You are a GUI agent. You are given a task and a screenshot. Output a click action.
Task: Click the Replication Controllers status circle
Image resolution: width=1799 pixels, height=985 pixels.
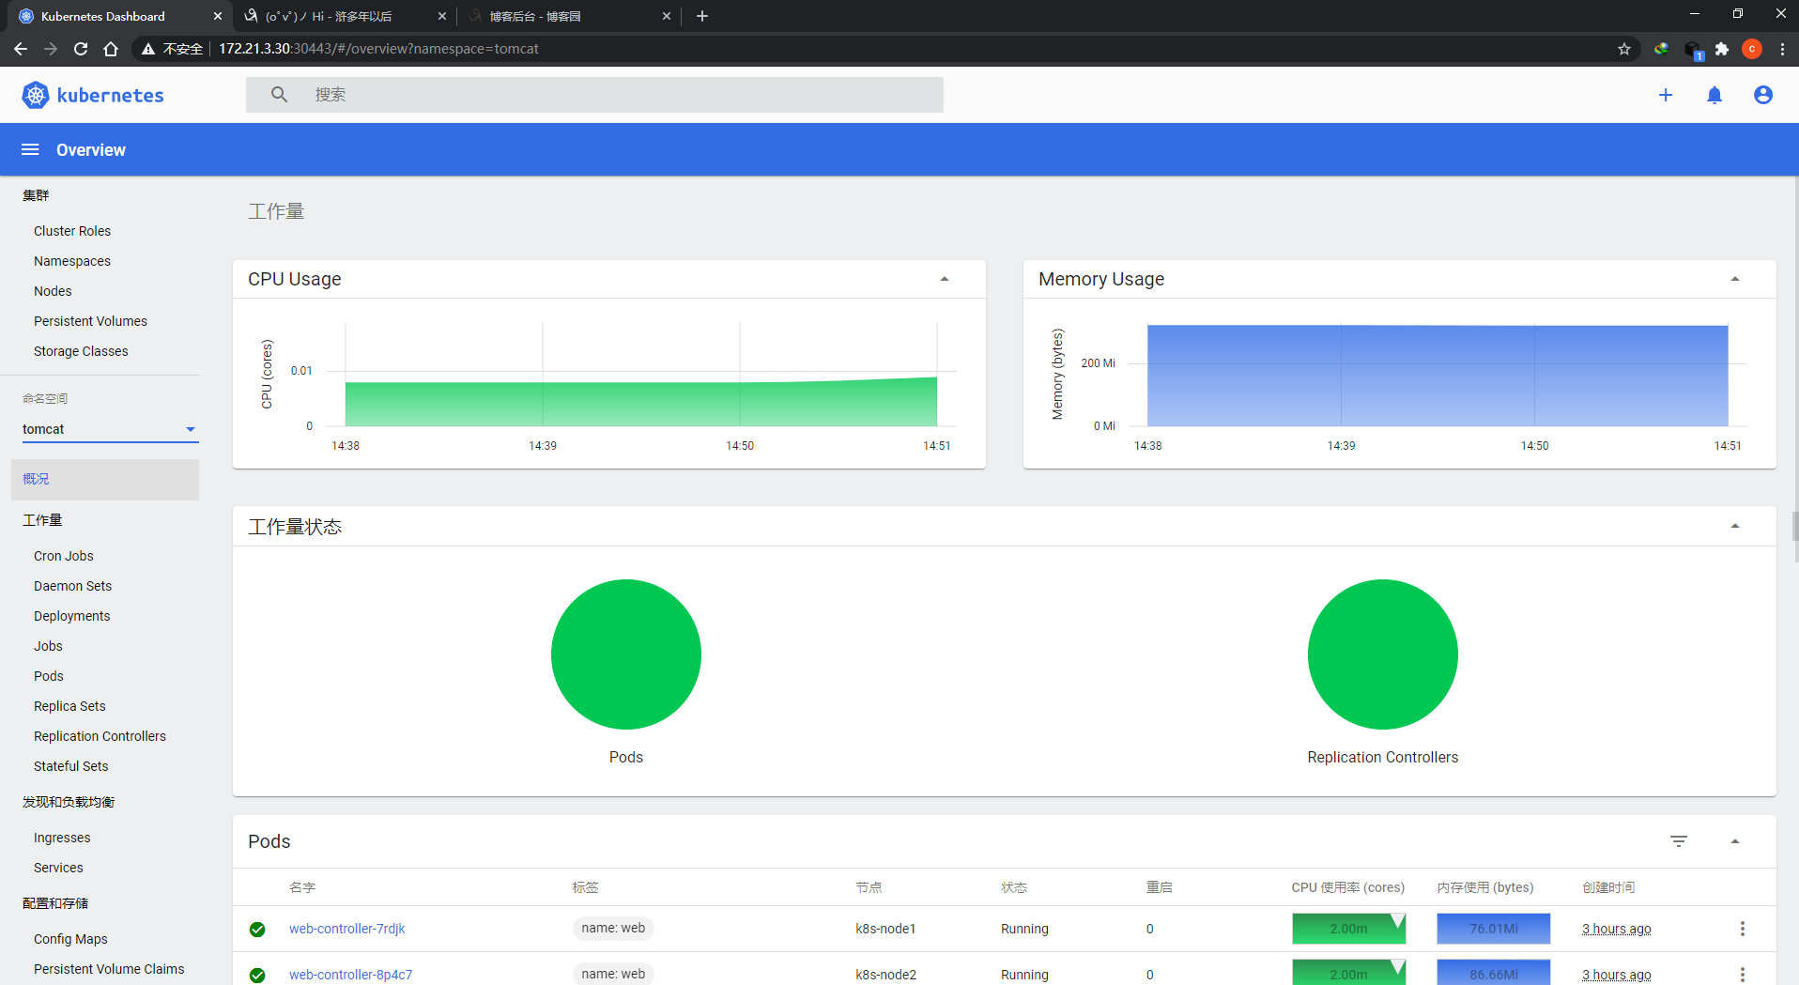(x=1383, y=654)
